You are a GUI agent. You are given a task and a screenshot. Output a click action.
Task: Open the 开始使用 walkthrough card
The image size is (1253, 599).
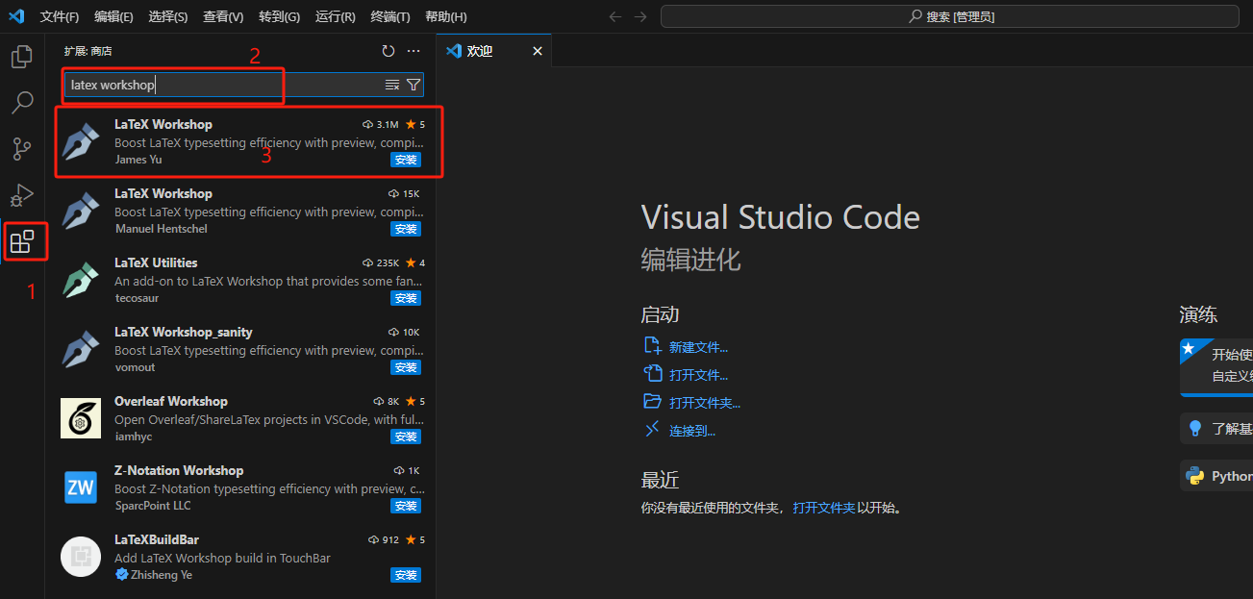click(x=1216, y=366)
